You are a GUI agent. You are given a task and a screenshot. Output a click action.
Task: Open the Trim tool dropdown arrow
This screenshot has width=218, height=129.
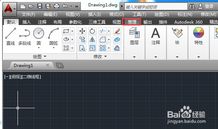[x=109, y=31]
